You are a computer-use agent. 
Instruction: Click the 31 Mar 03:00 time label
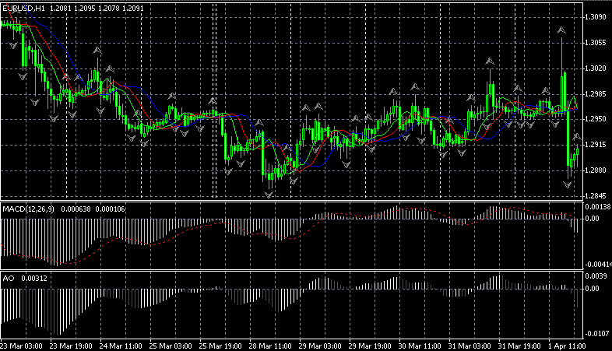(470, 346)
